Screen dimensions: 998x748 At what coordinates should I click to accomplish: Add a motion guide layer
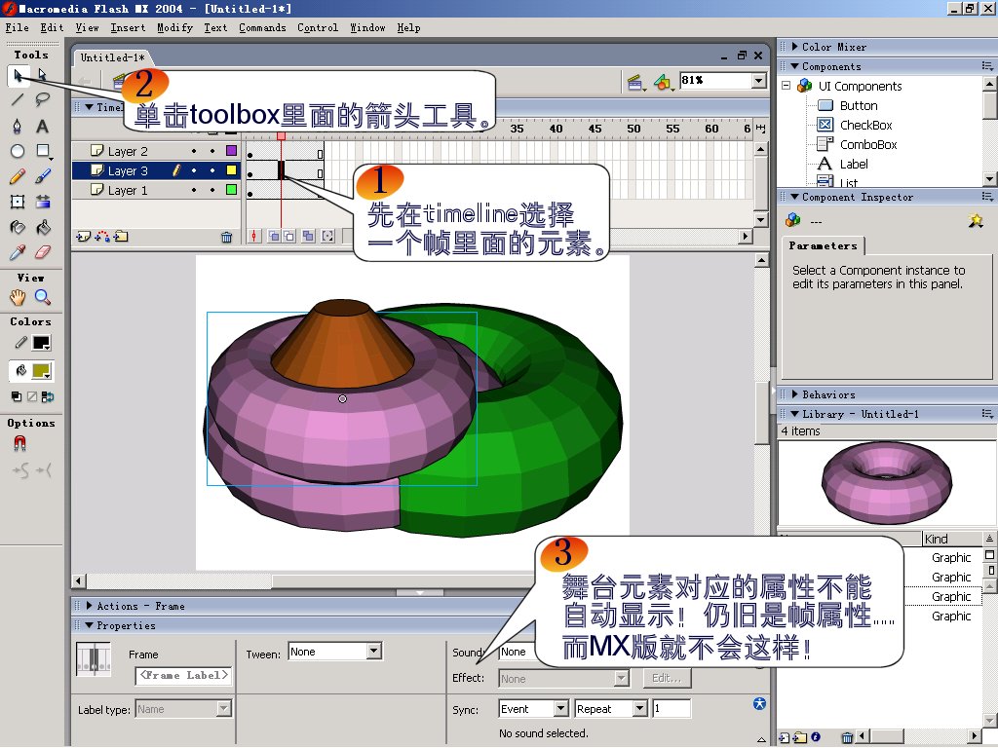pyautogui.click(x=101, y=238)
